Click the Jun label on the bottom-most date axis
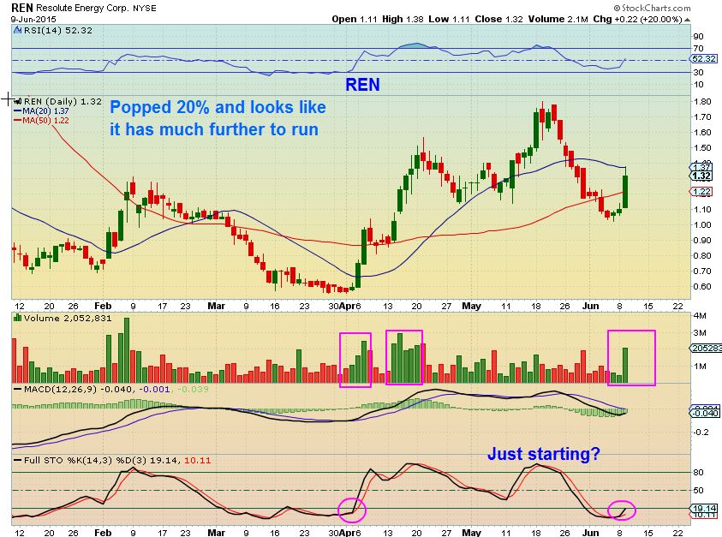Image resolution: width=722 pixels, height=537 pixels. tap(591, 533)
